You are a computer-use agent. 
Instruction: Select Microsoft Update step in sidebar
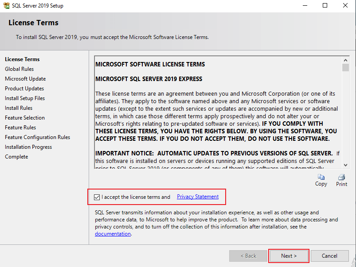[x=25, y=79]
